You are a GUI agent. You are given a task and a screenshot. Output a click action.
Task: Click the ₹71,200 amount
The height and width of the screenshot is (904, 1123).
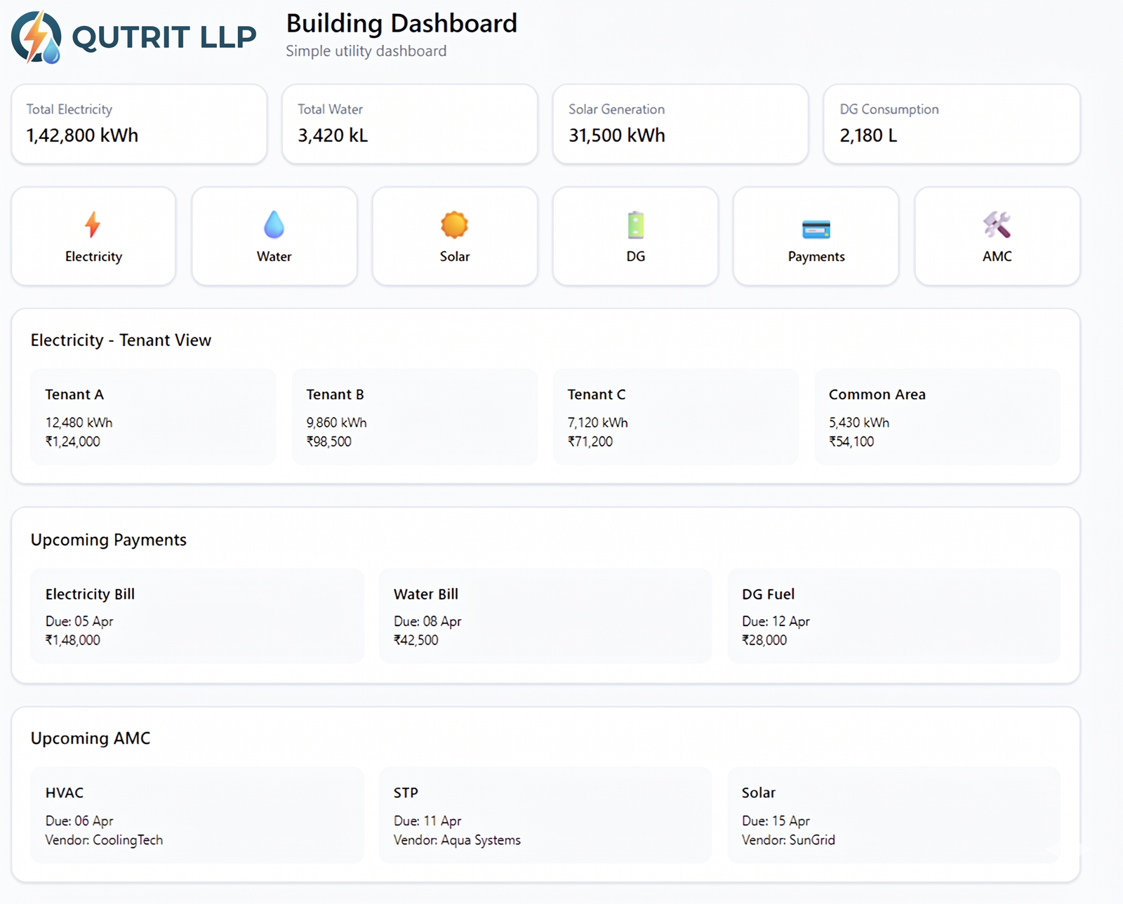pyautogui.click(x=590, y=441)
